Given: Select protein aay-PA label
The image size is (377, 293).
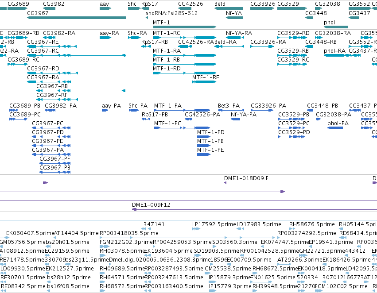Looking at the screenshot, I should [111, 106].
